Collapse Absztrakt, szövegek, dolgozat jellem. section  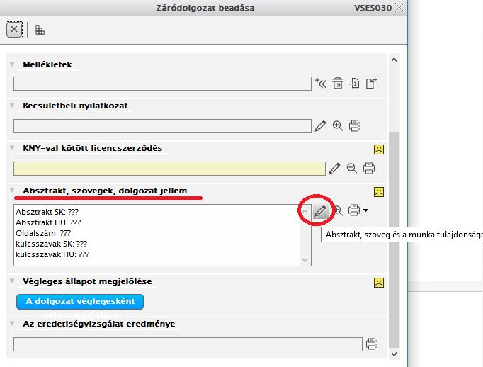click(12, 191)
